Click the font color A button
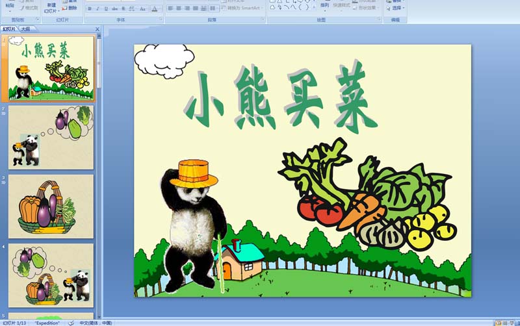Image resolution: width=520 pixels, height=326 pixels. [155, 9]
